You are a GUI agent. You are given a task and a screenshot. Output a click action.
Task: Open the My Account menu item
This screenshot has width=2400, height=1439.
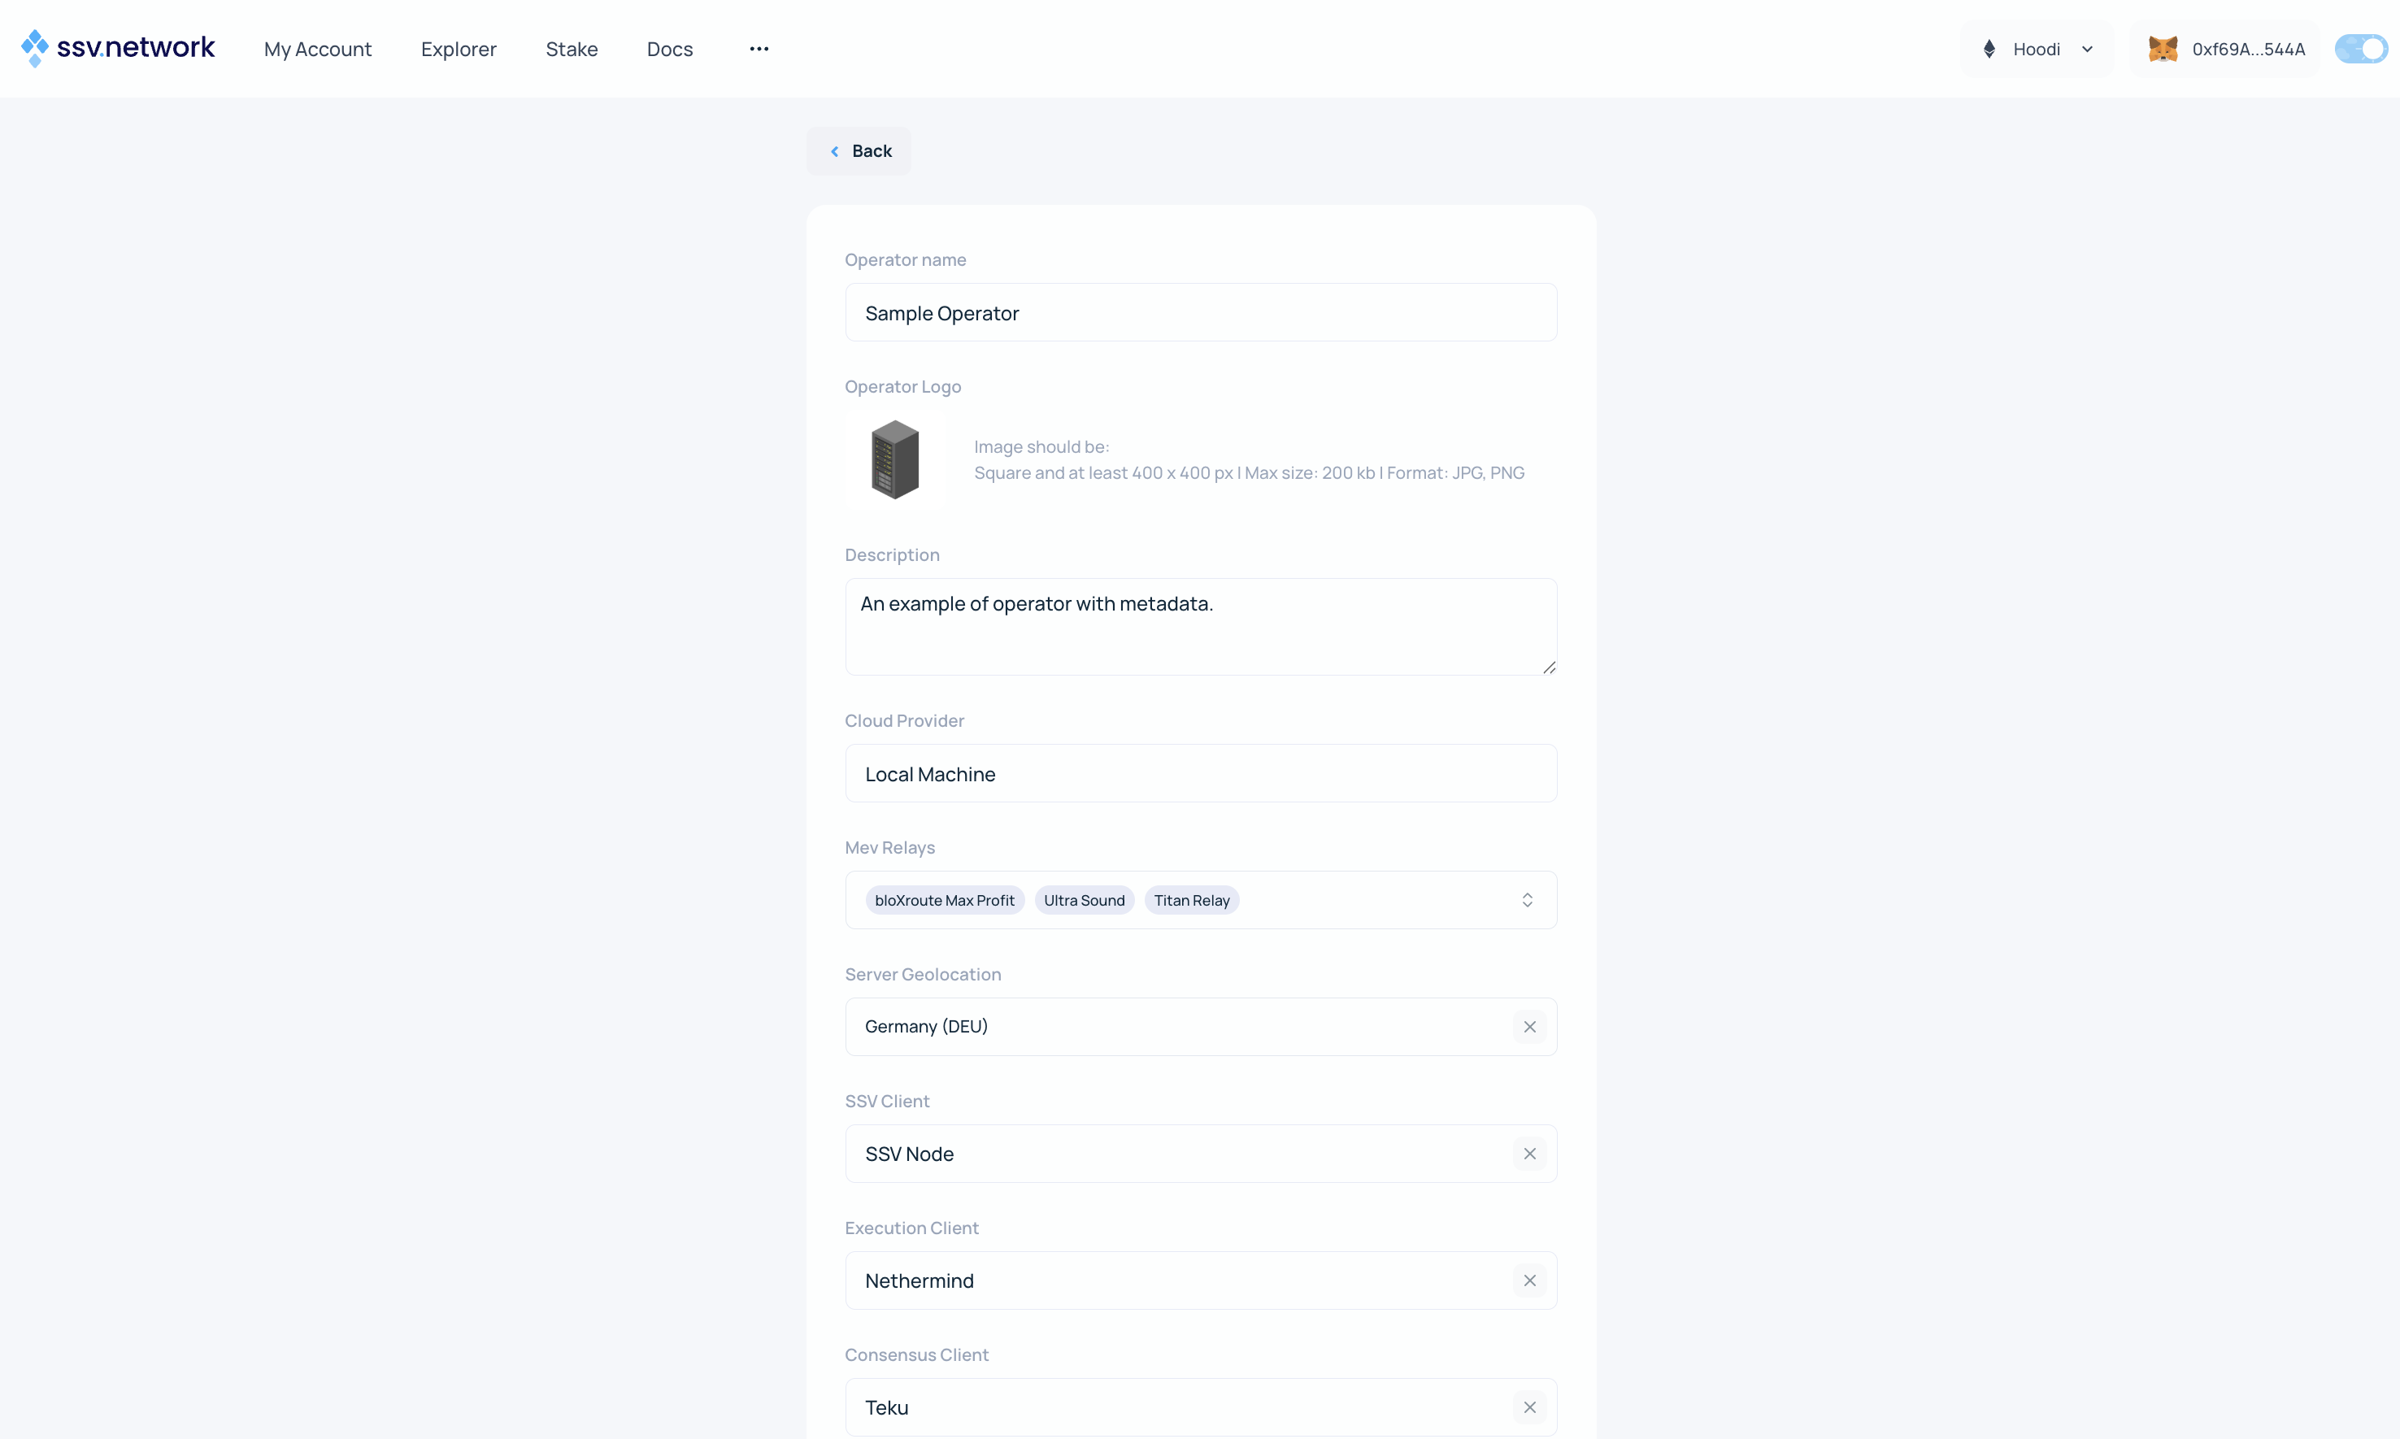(x=317, y=49)
